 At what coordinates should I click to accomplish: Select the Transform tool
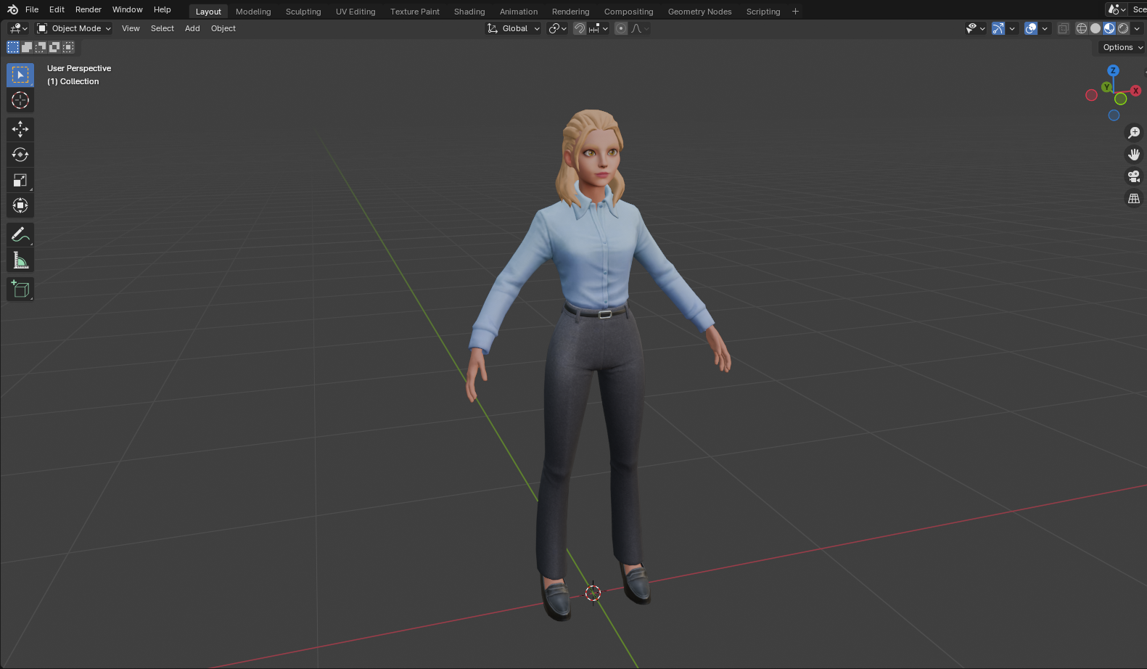[x=20, y=205]
